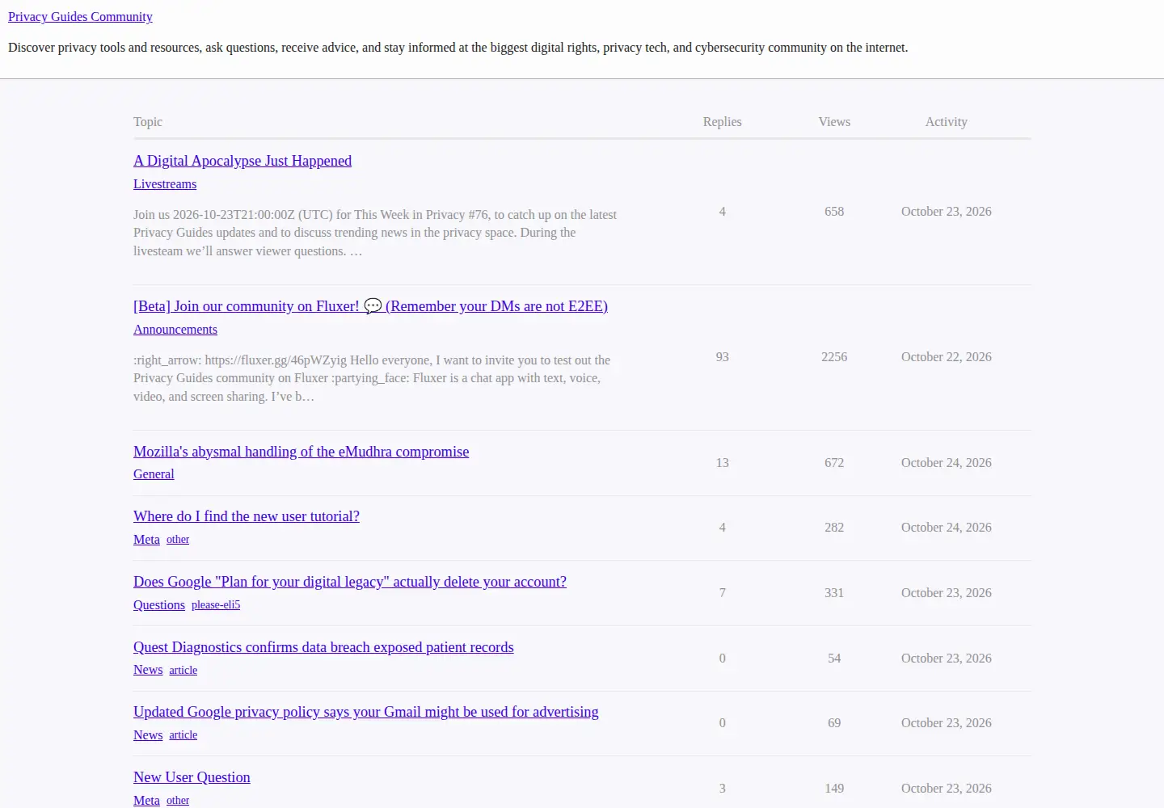The height and width of the screenshot is (808, 1164).
Task: Click the 13 replies value for Mozilla topic
Action: click(722, 463)
